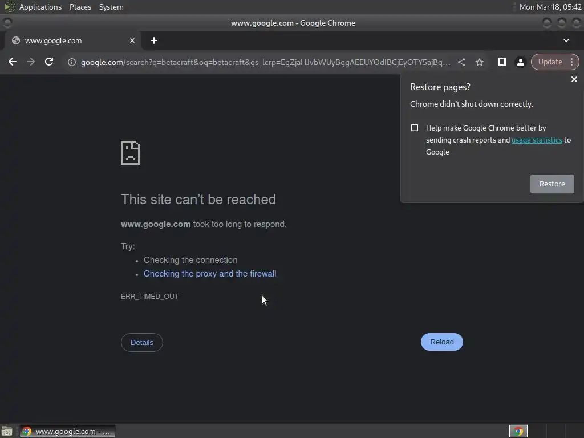Click the sad page error icon
Screen dimensions: 584x438
click(131, 153)
